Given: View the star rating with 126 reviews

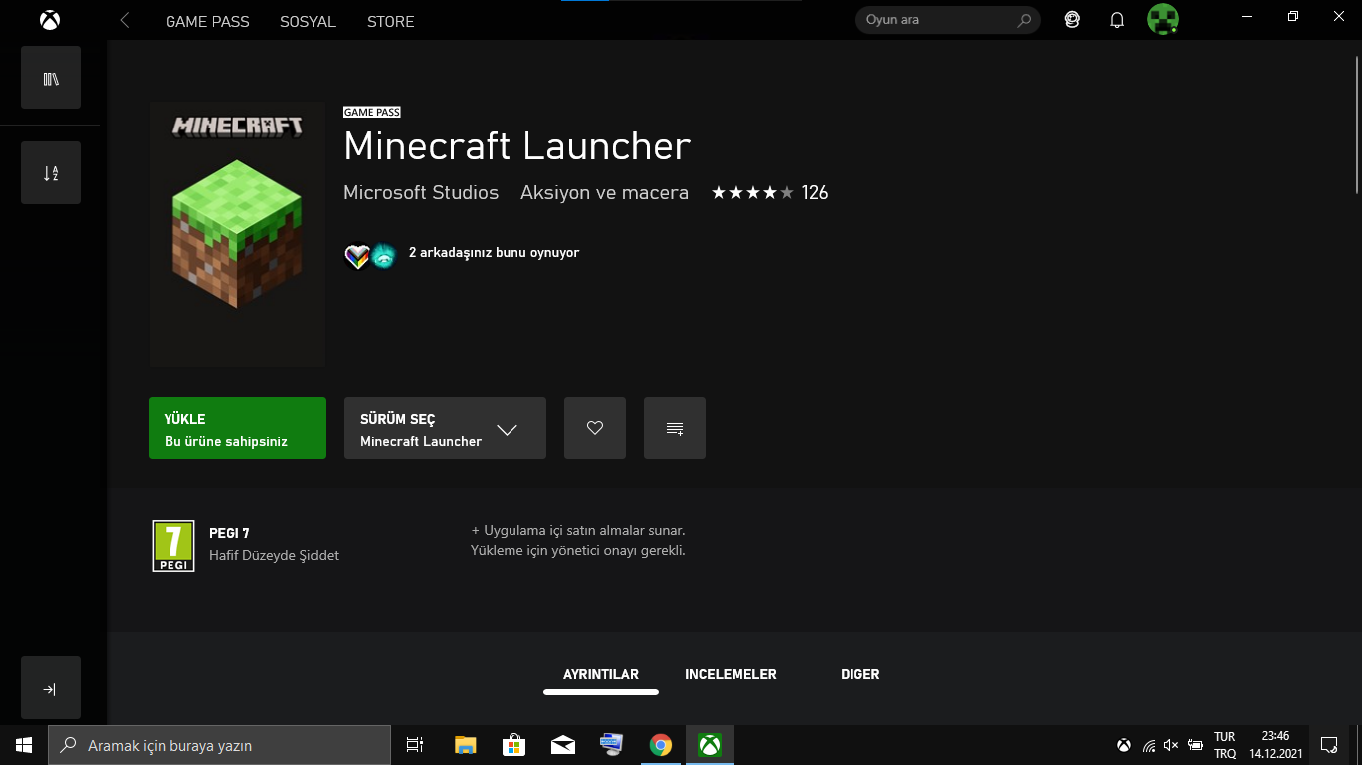Looking at the screenshot, I should pyautogui.click(x=770, y=192).
